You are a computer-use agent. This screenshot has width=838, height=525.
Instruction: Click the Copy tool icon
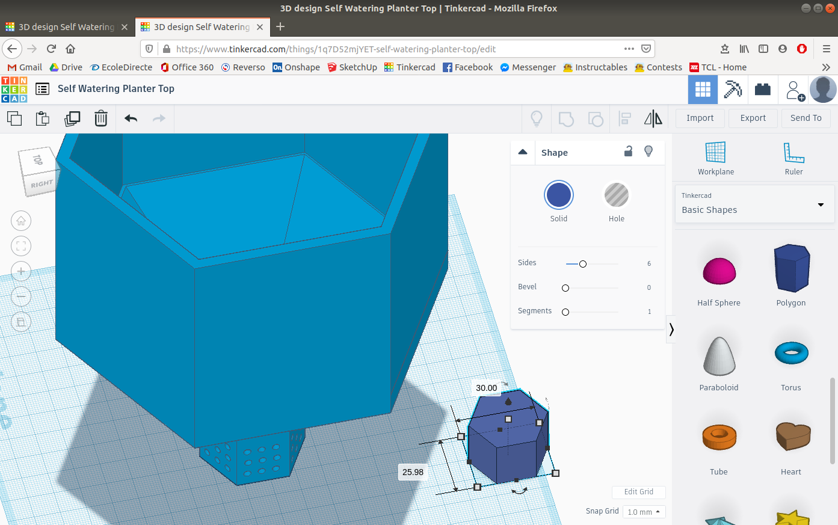click(x=14, y=118)
